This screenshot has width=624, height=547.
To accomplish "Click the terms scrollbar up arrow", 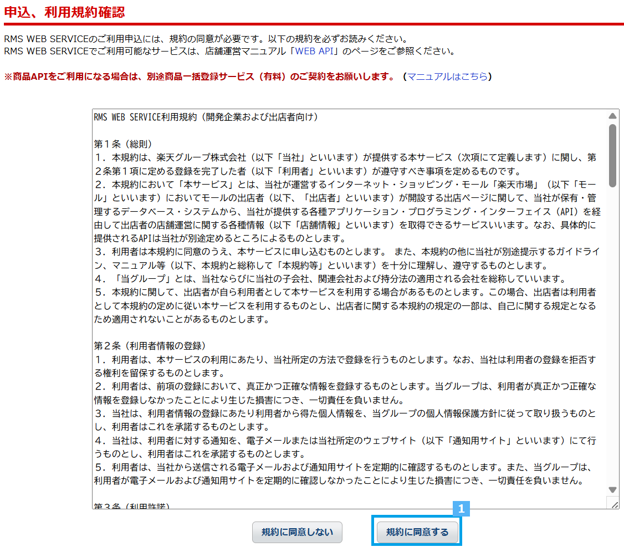I will click(x=612, y=116).
